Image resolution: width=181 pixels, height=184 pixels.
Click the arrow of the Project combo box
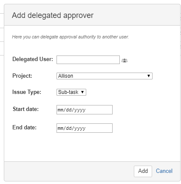[x=149, y=76]
